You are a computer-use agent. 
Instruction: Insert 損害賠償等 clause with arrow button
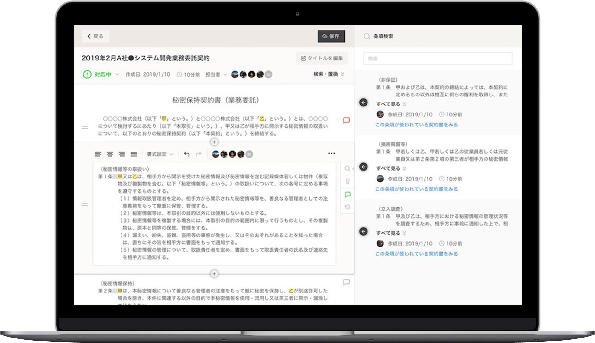point(364,167)
